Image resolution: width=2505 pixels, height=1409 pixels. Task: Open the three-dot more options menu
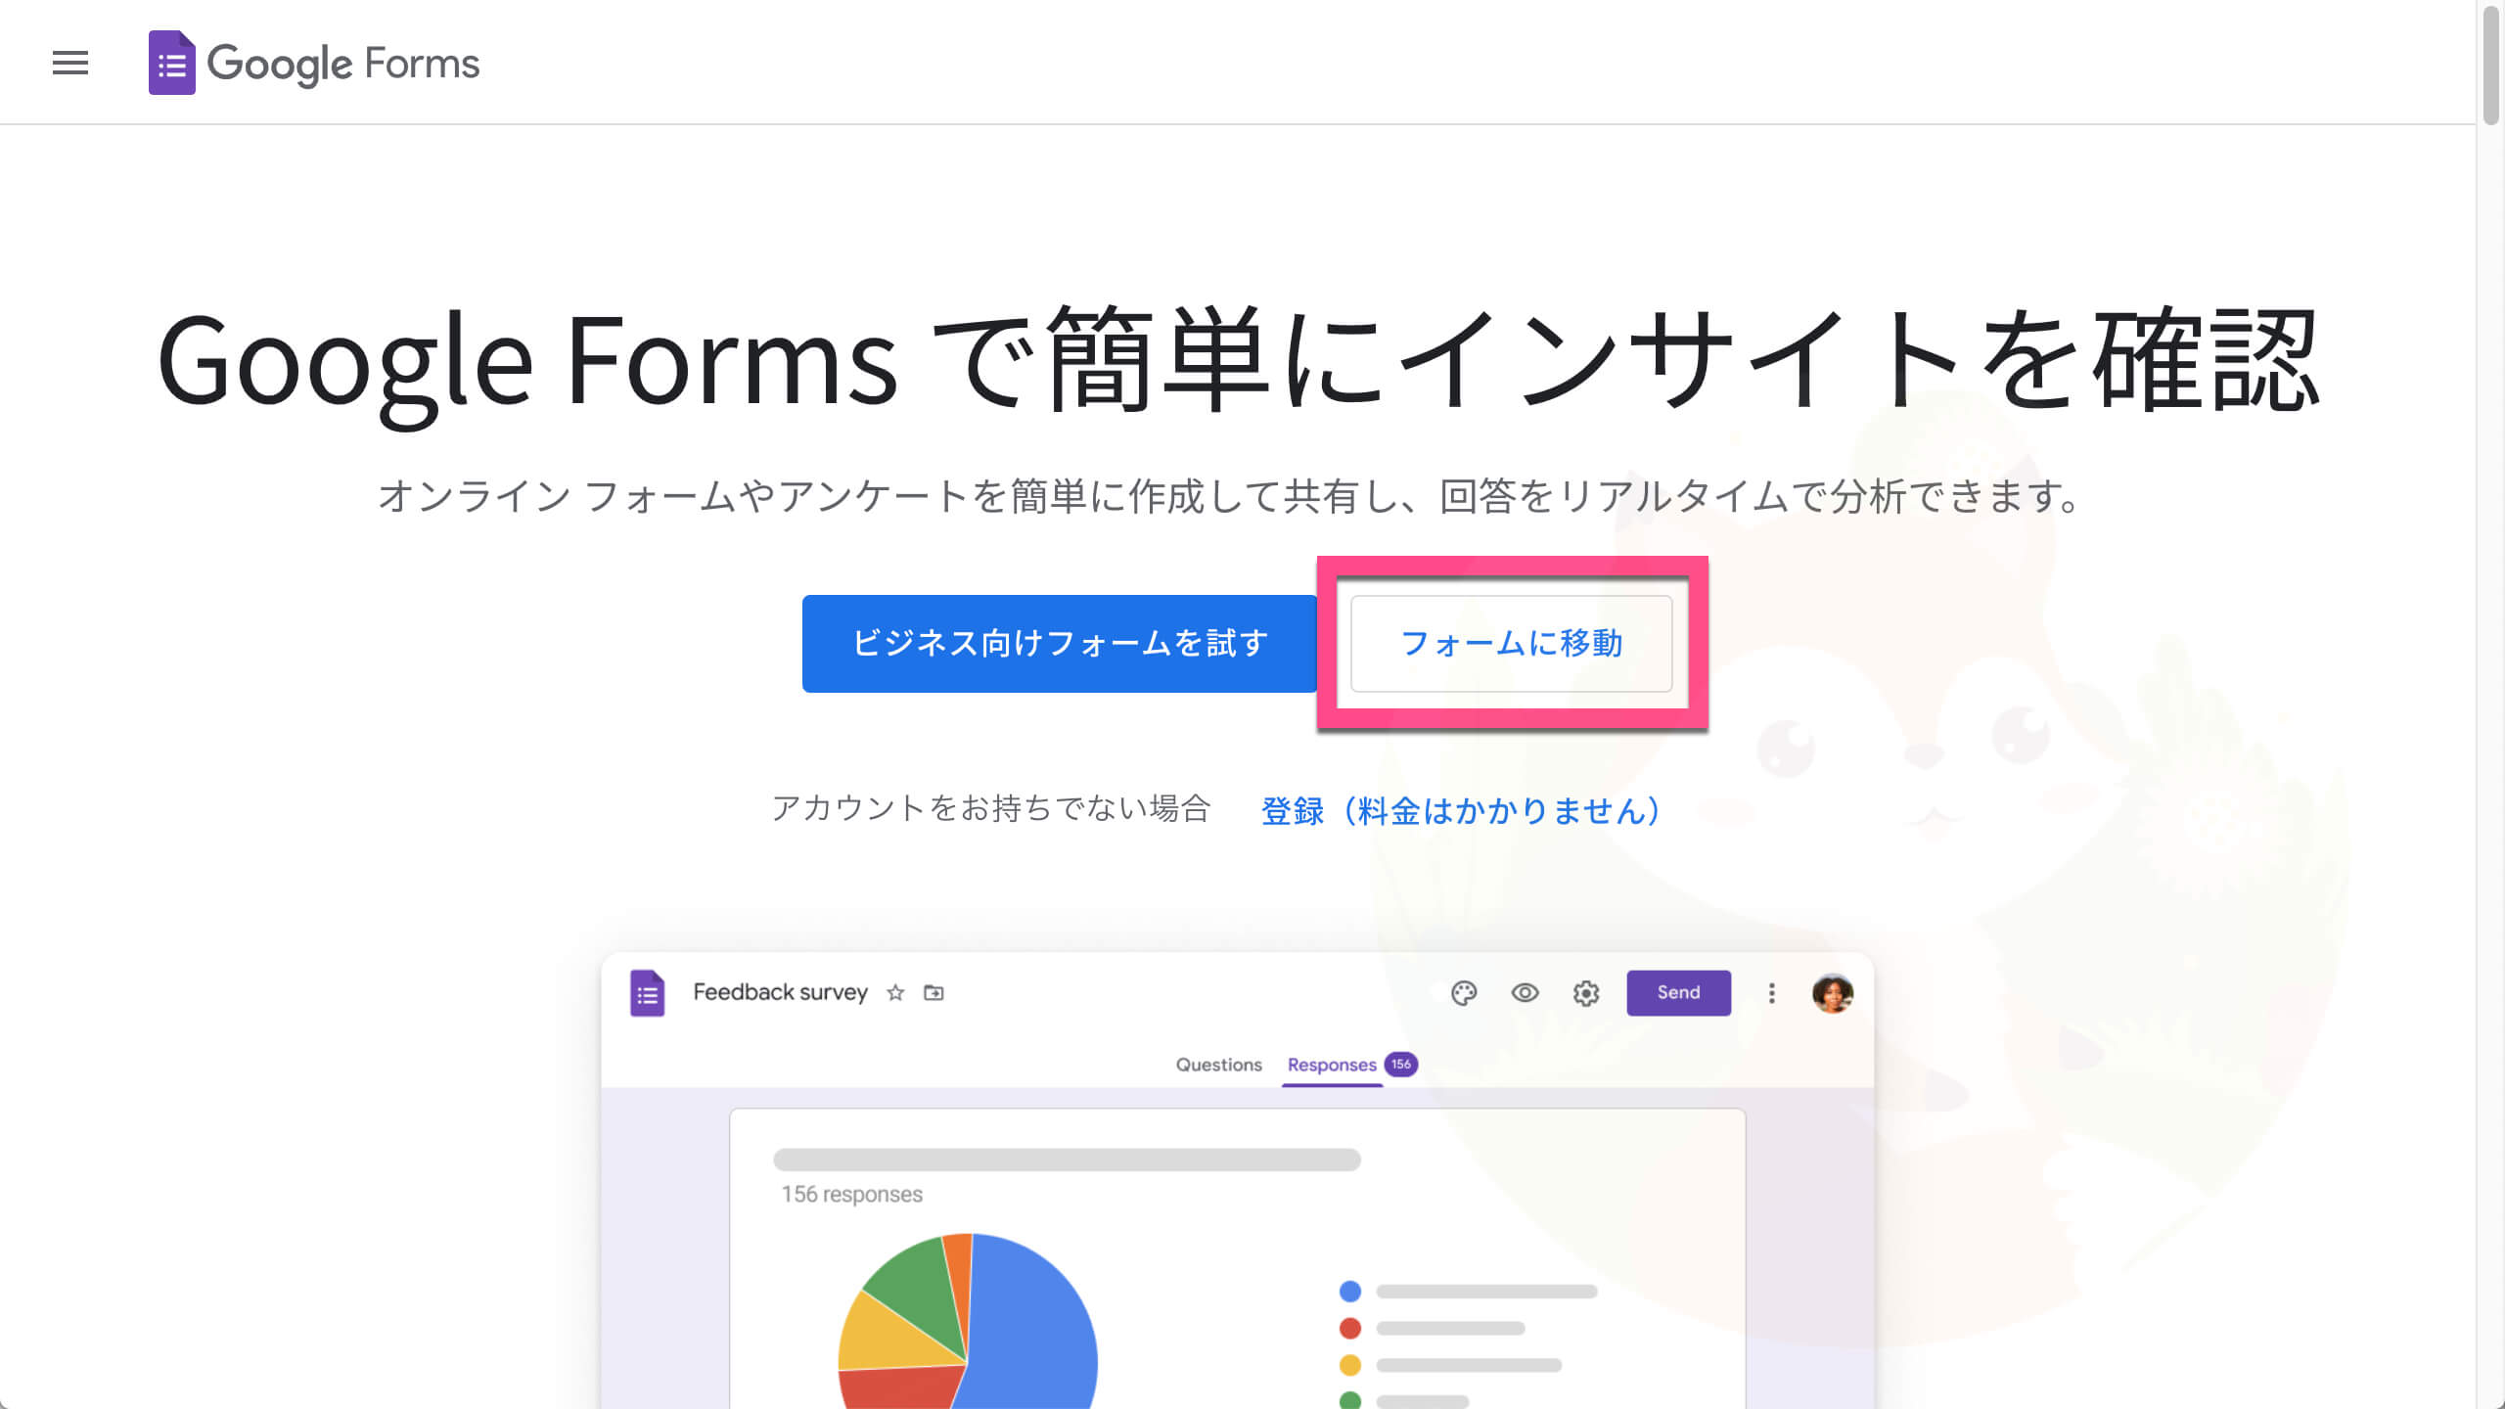click(x=1771, y=993)
